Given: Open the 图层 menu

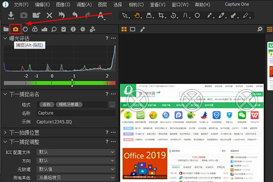Looking at the screenshot, I should pyautogui.click(x=102, y=5).
